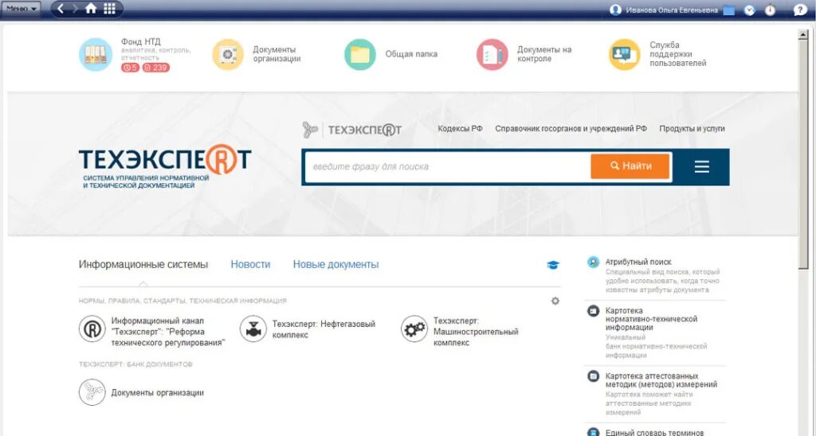
Task: Click the vertical scrollbar thumb
Action: (803, 154)
